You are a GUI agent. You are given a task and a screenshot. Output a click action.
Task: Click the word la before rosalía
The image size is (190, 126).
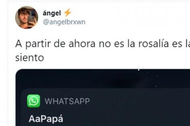tap(131, 44)
